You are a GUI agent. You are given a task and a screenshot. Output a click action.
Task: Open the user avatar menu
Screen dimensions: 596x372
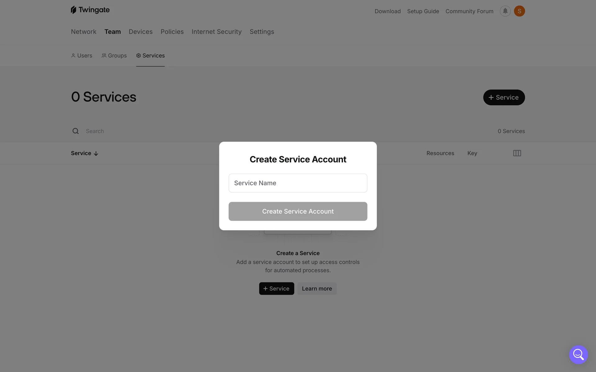[519, 11]
